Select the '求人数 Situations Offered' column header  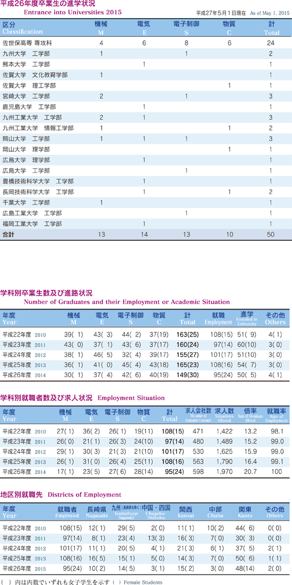(x=224, y=416)
